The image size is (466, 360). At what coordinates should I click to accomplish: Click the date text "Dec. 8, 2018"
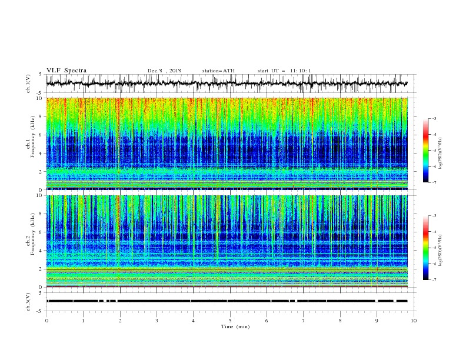pyautogui.click(x=164, y=71)
